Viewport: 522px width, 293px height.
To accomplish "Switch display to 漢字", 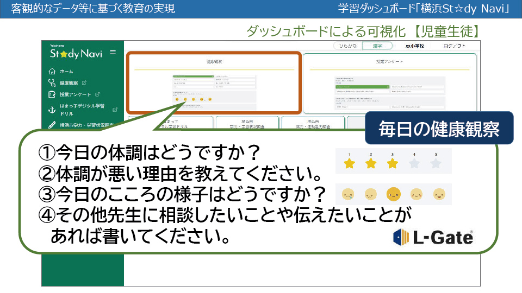I will pyautogui.click(x=377, y=46).
